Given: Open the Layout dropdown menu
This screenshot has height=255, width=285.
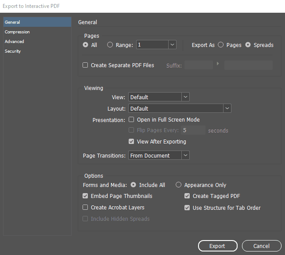Looking at the screenshot, I should pos(180,108).
